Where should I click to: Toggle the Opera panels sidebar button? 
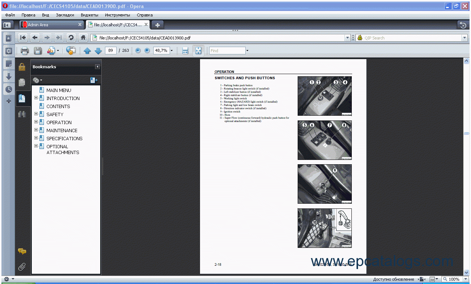[7, 25]
